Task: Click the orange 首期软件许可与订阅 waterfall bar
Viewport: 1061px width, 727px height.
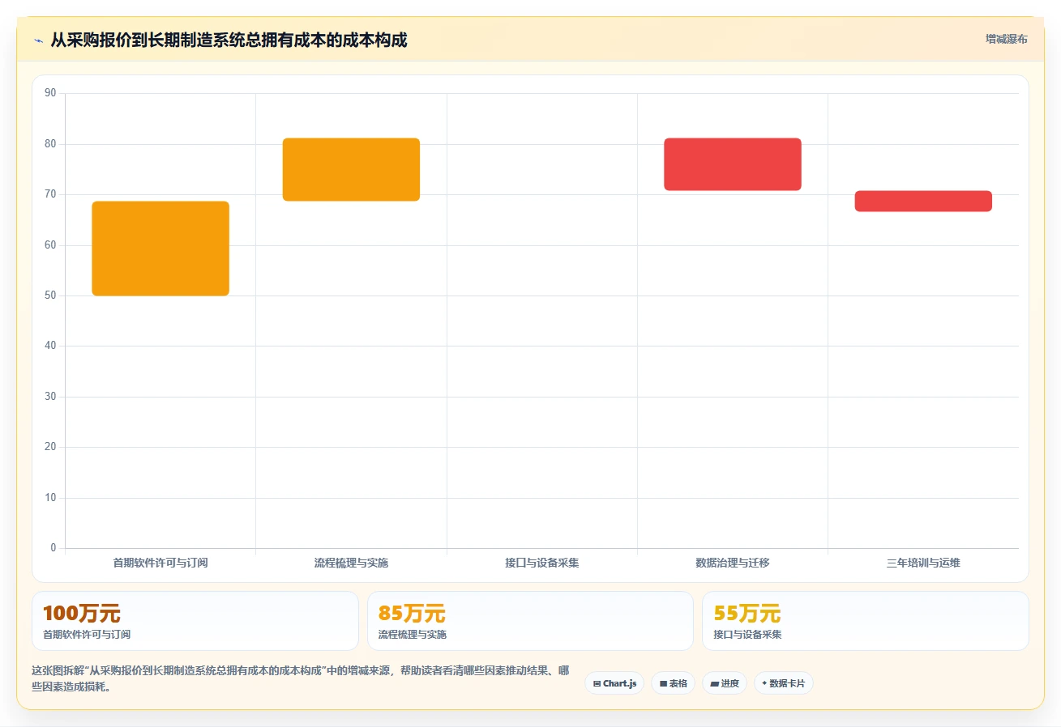Action: [x=160, y=249]
